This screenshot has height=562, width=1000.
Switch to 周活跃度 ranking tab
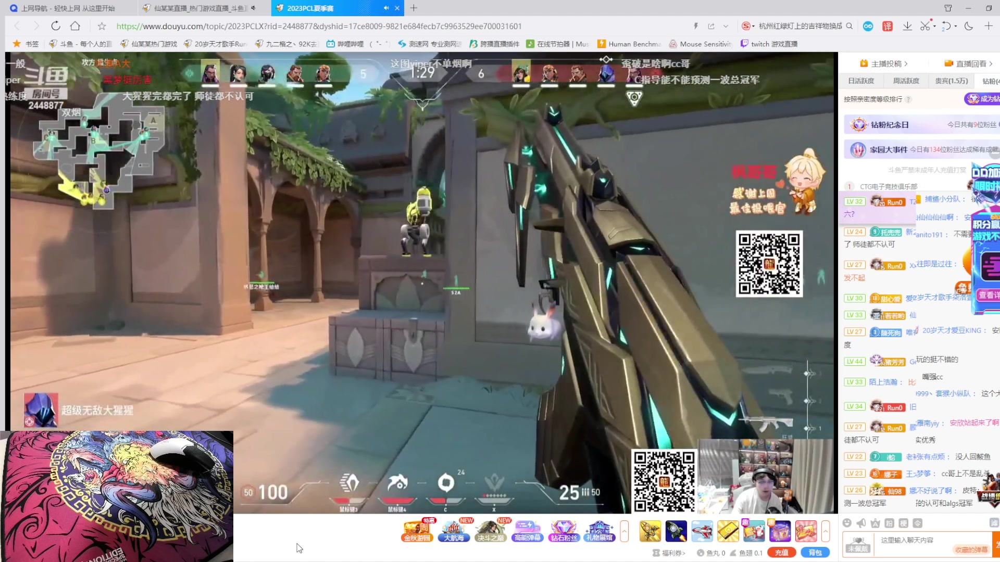tap(906, 81)
